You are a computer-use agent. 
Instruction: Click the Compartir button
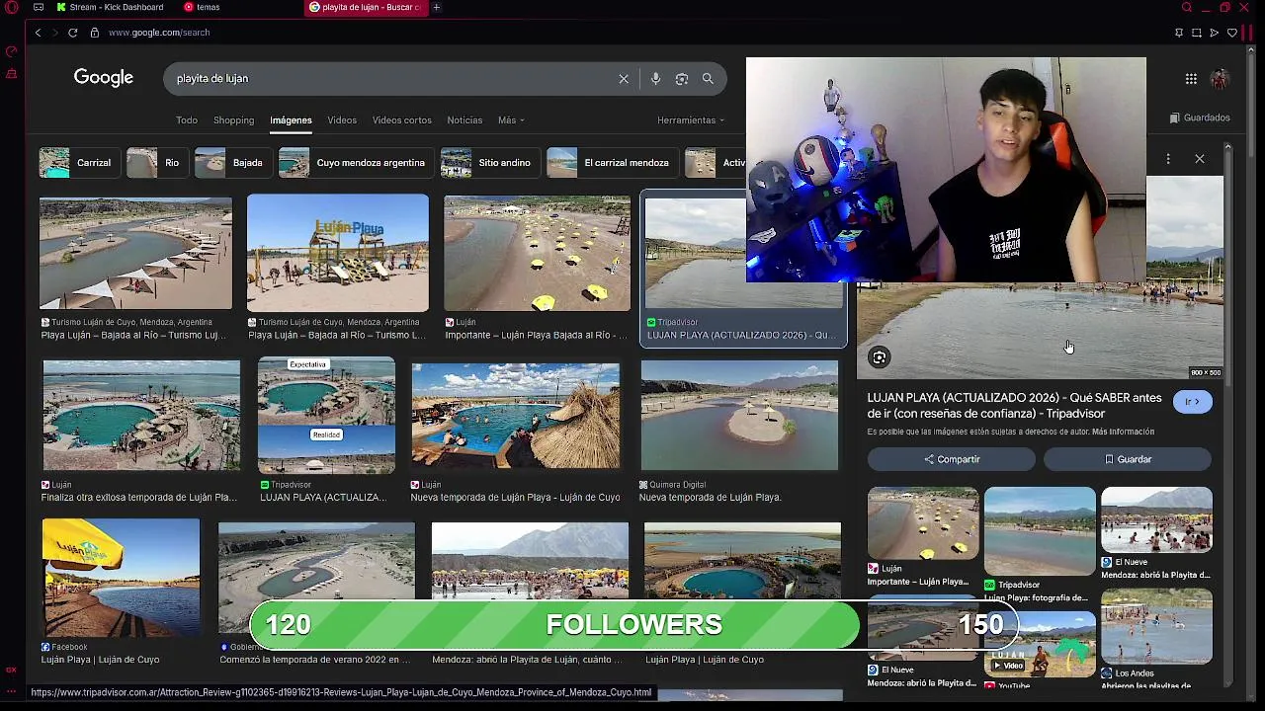pyautogui.click(x=952, y=459)
